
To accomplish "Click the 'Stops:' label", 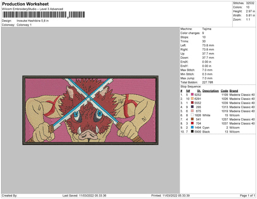I will tap(184, 37).
